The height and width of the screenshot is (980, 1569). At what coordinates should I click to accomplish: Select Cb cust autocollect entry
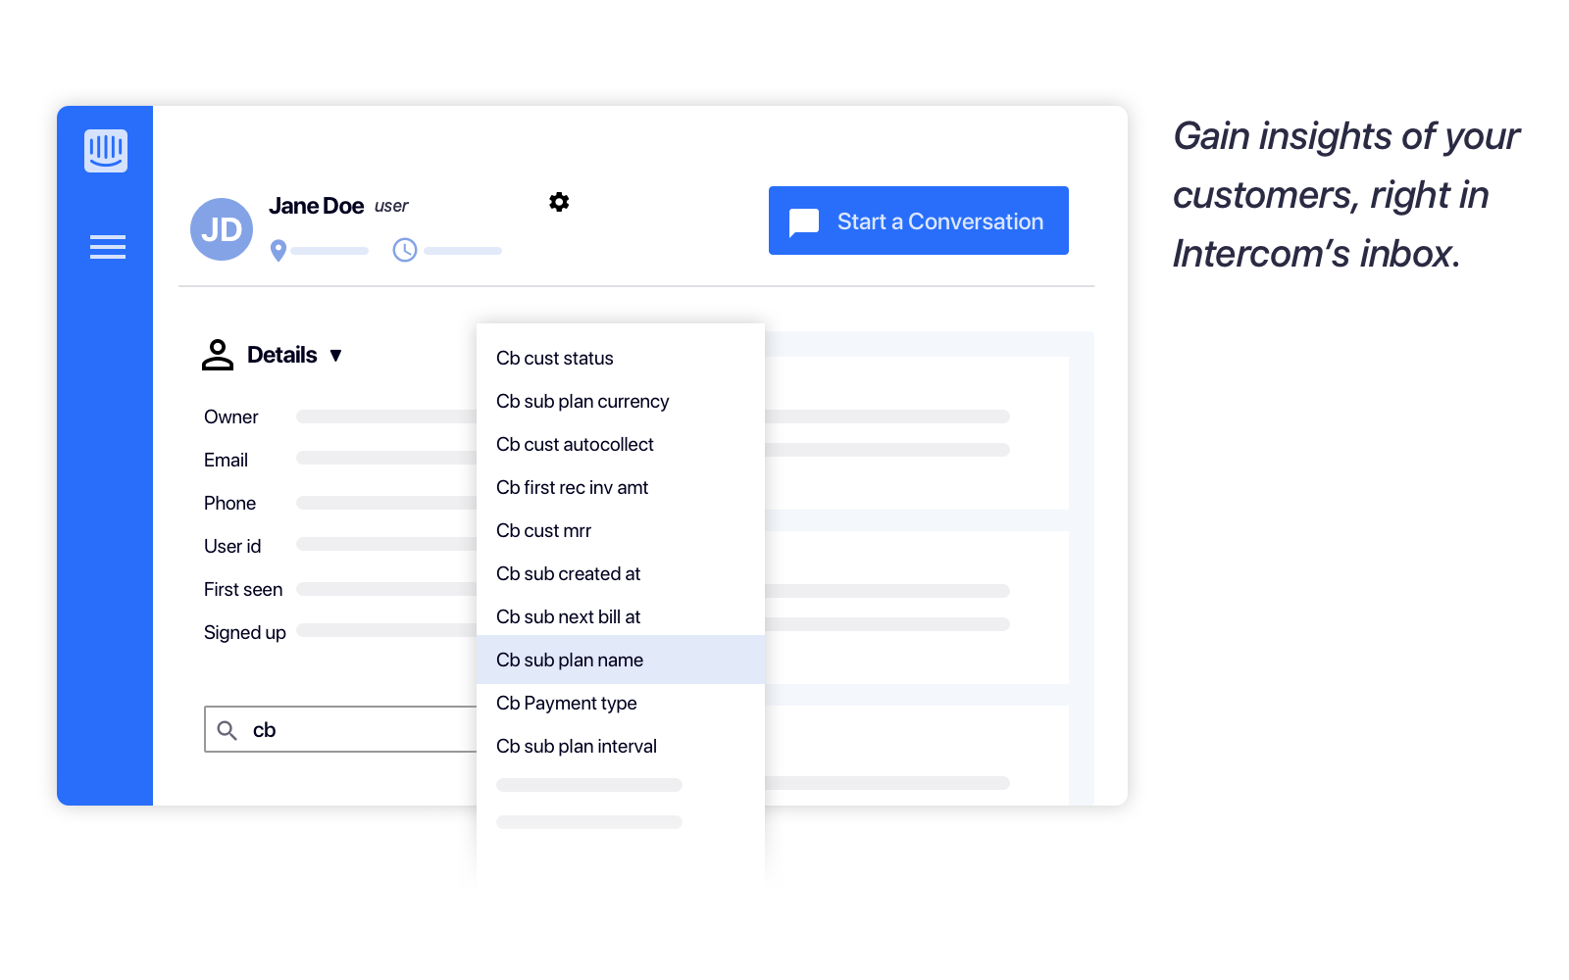point(575,445)
